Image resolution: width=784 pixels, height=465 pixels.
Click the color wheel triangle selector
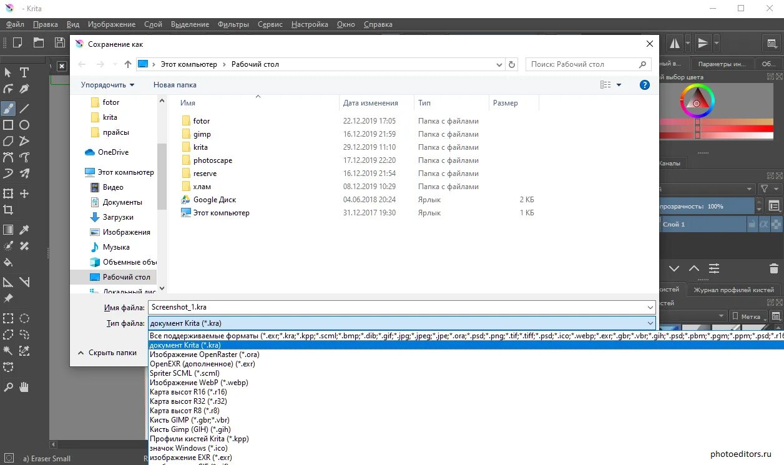698,100
